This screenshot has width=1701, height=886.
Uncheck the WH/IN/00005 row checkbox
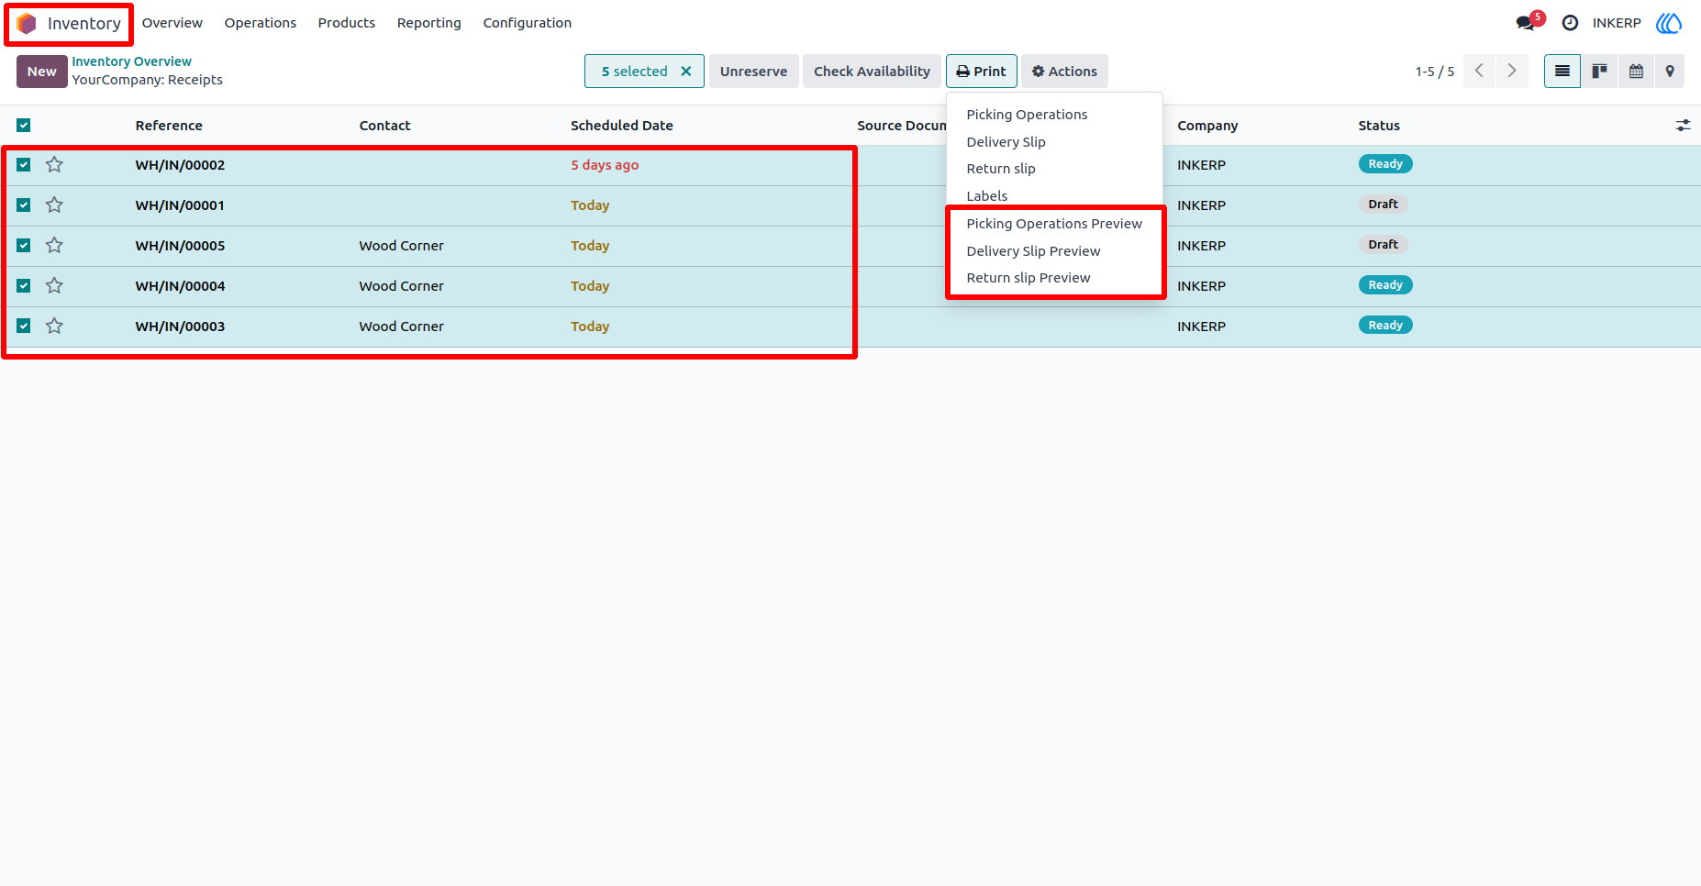tap(24, 246)
